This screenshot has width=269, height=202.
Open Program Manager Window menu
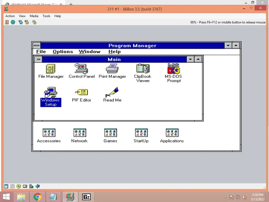point(90,52)
